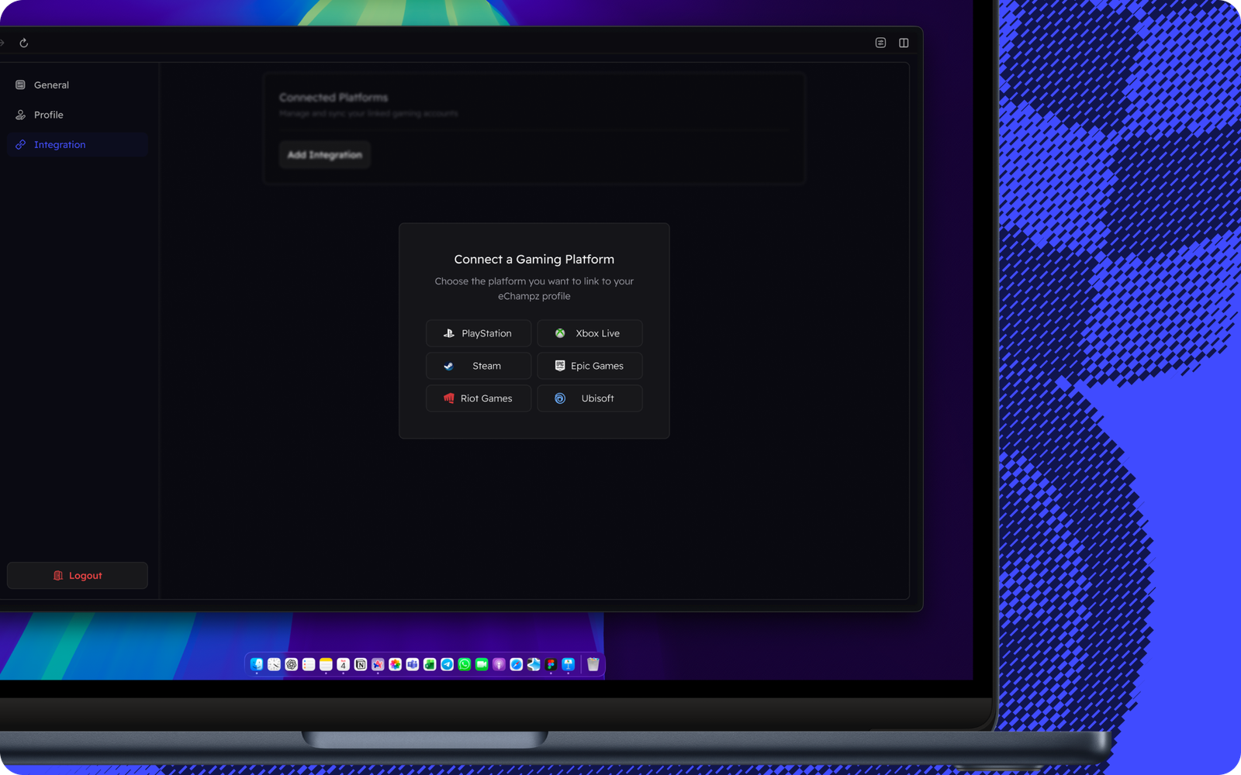Pick Riot Games to connect
Viewport: 1241px width, 775px height.
479,398
